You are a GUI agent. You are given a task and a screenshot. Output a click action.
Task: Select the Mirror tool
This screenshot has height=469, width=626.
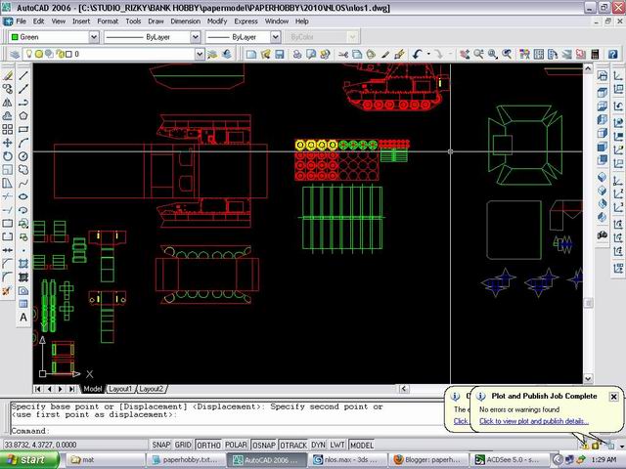click(8, 103)
